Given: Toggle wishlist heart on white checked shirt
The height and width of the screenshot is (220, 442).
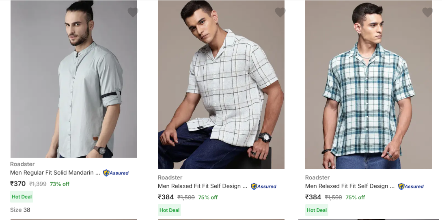Looking at the screenshot, I should point(280,12).
